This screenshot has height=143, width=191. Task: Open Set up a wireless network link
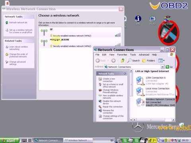click(x=19, y=31)
